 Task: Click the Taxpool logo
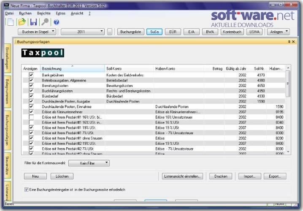click(x=43, y=53)
